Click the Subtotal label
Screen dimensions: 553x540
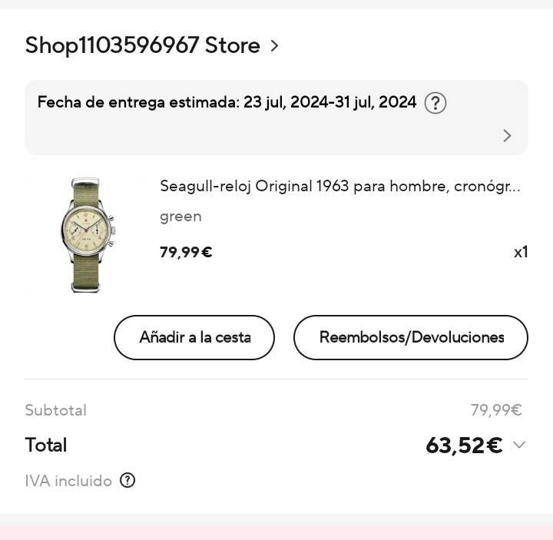point(56,410)
